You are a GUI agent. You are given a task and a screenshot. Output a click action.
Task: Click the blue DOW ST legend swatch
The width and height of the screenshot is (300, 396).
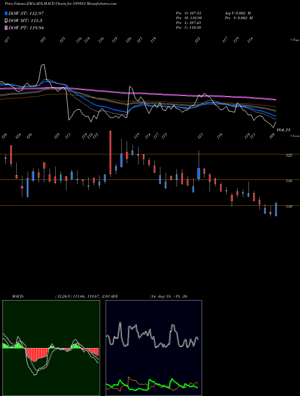7,13
